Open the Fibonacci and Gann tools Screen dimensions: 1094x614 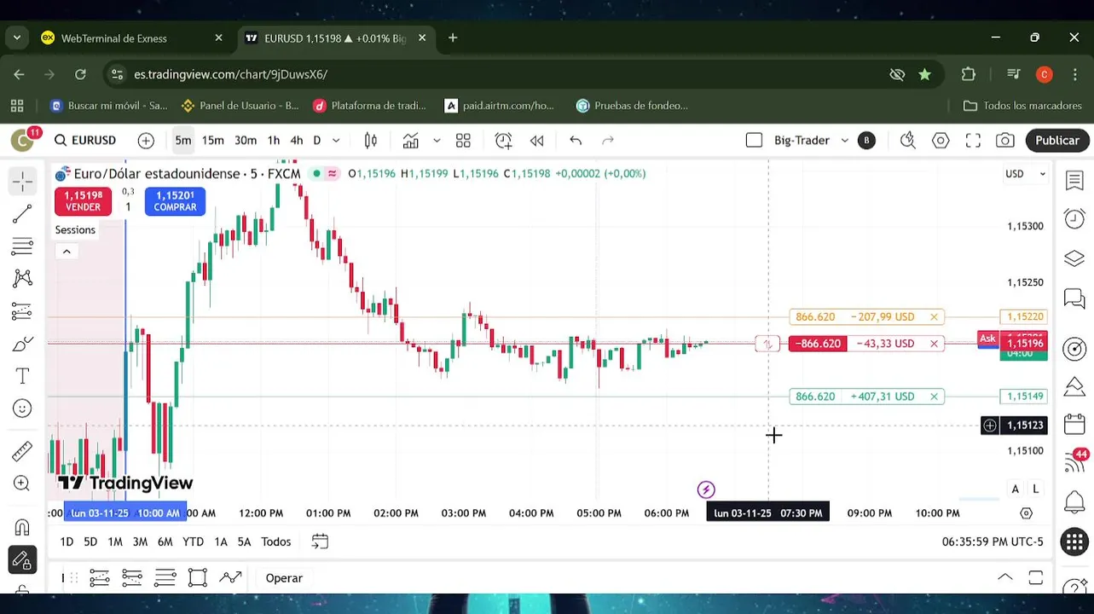pyautogui.click(x=22, y=246)
